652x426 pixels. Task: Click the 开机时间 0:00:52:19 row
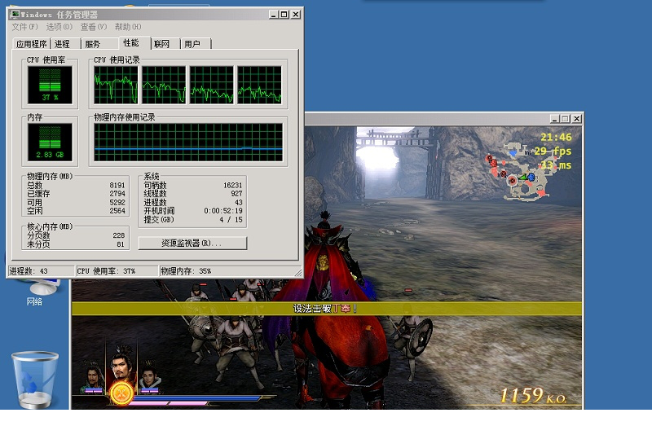click(x=193, y=211)
